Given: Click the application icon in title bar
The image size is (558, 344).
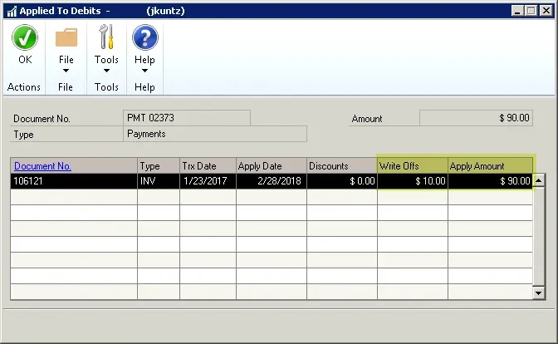Looking at the screenshot, I should click(x=9, y=9).
